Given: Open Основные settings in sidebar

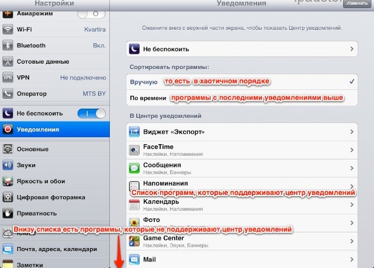Looking at the screenshot, I should 55,149.
